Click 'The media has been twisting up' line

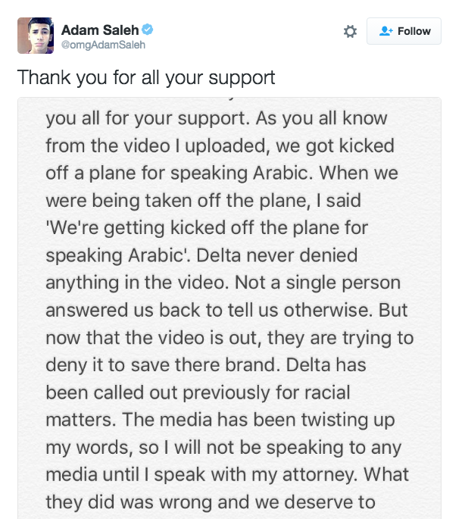click(x=258, y=420)
